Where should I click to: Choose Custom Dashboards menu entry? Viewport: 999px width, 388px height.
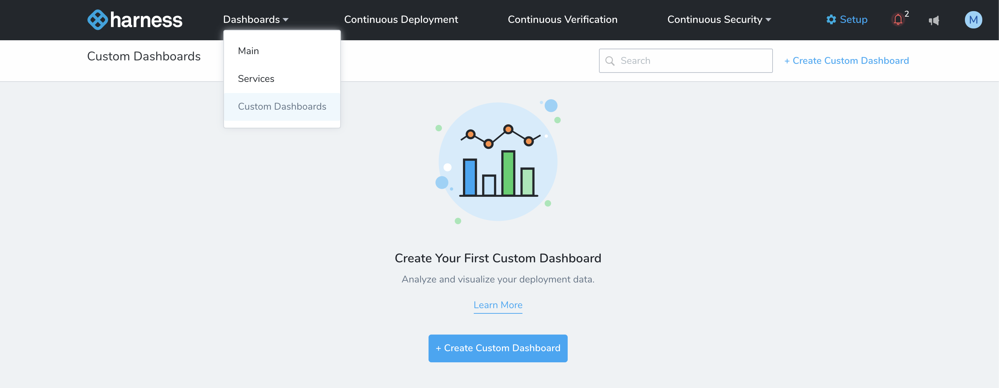pos(282,107)
